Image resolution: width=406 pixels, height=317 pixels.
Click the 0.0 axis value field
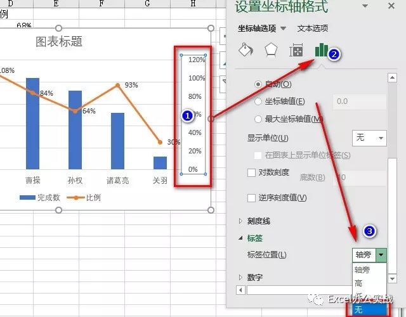point(360,101)
